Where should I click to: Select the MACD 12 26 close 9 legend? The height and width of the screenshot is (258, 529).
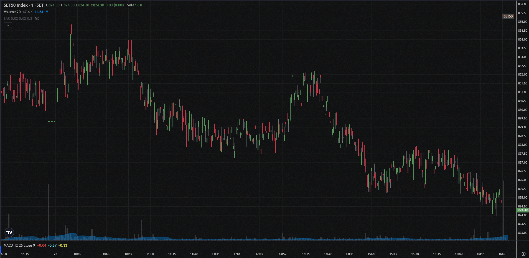pos(19,246)
